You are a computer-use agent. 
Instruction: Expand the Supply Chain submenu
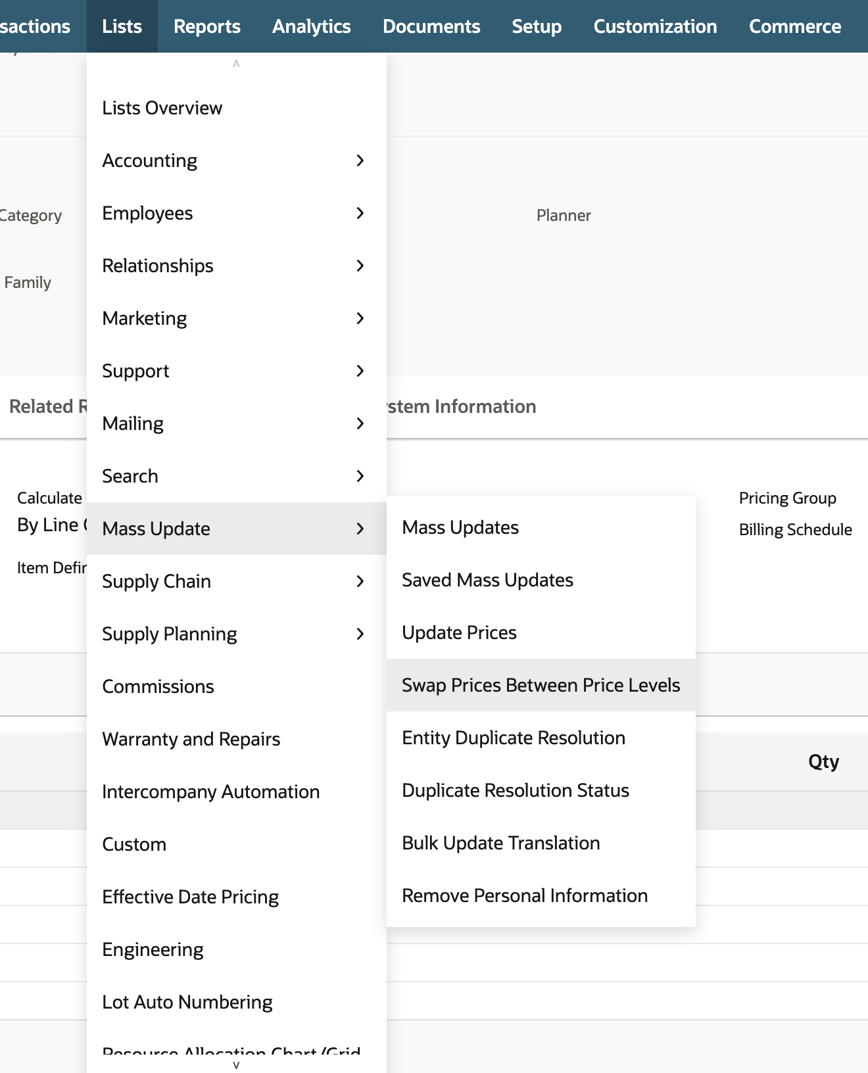(x=237, y=581)
